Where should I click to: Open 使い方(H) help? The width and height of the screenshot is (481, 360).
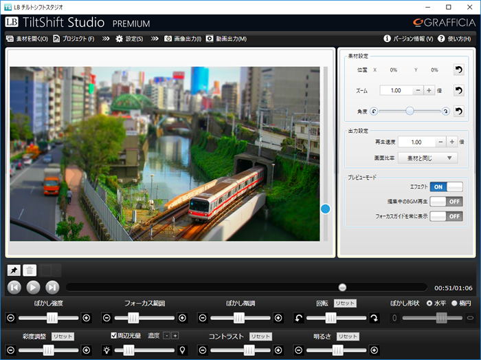454,39
